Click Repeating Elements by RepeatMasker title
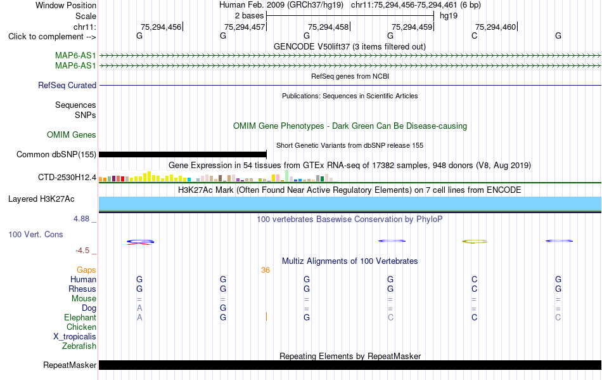602x380 pixels. point(350,356)
